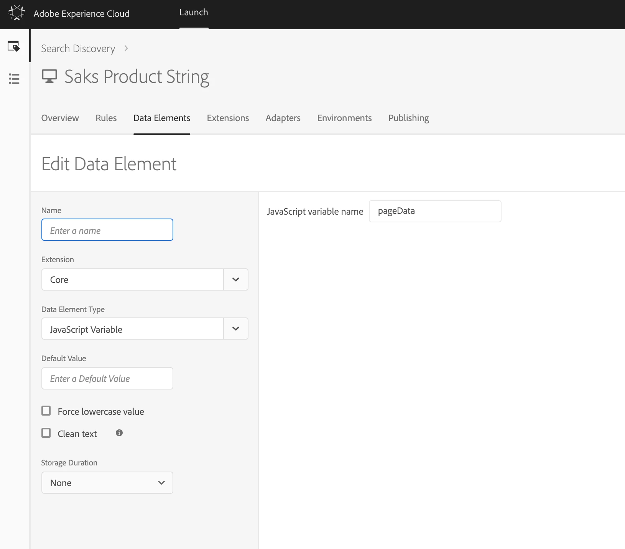
Task: Toggle the Clean text checkbox
Action: (46, 433)
